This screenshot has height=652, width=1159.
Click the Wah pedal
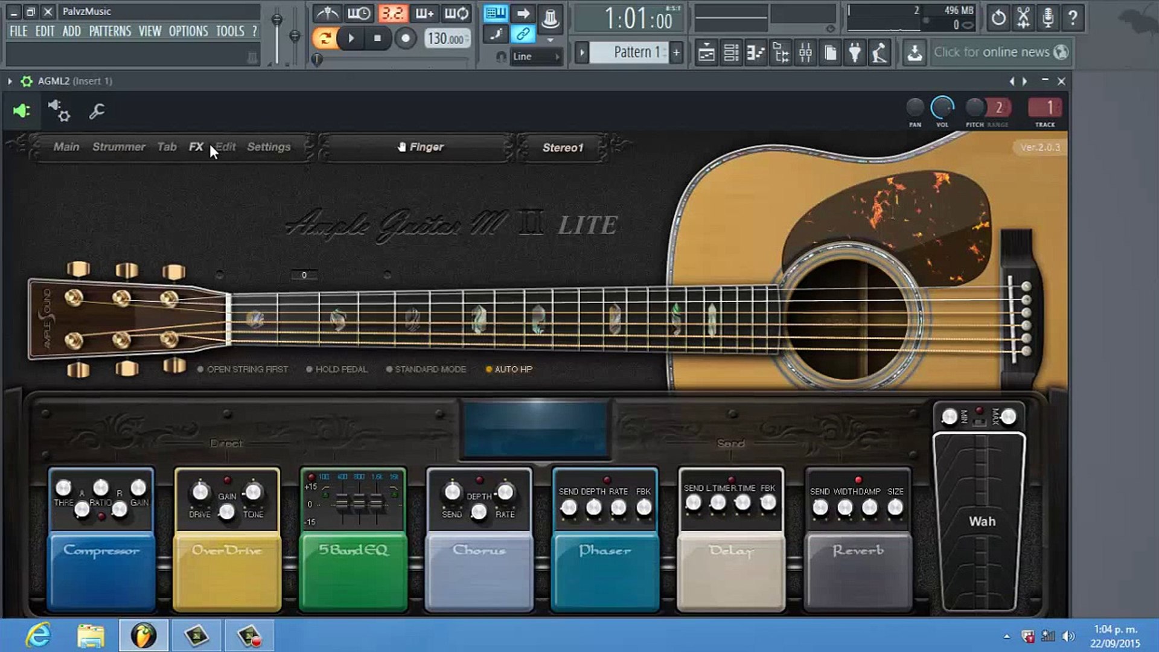coord(979,522)
